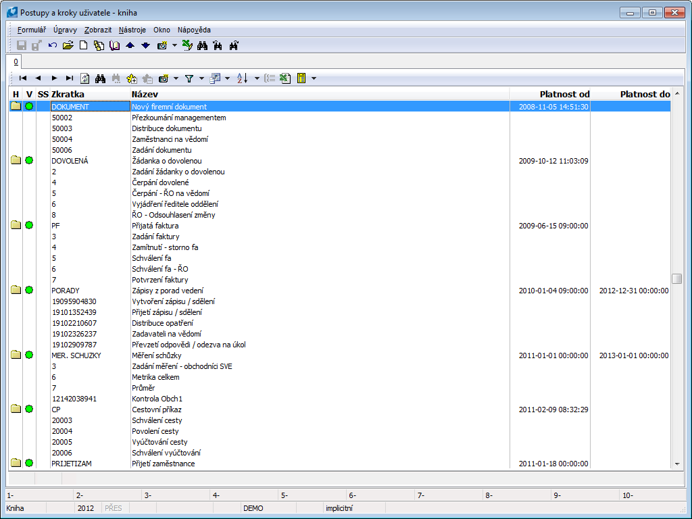Click the PRIJETIZAM abbreviation cell
Screen dimensions: 692x519
(90, 464)
